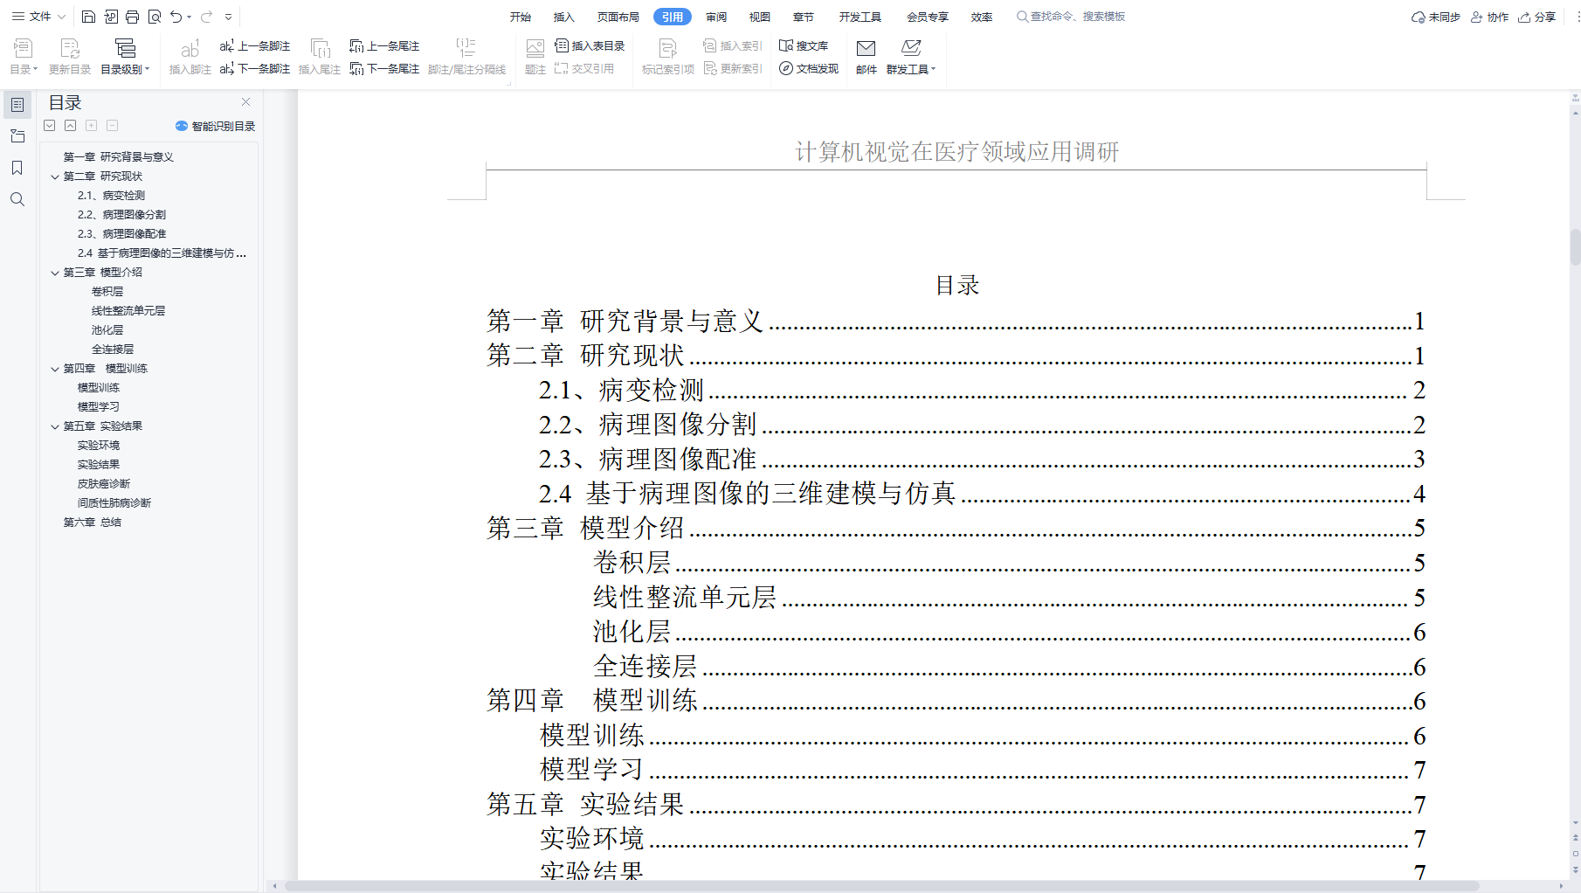Switch to 视图 tab

[x=760, y=17]
